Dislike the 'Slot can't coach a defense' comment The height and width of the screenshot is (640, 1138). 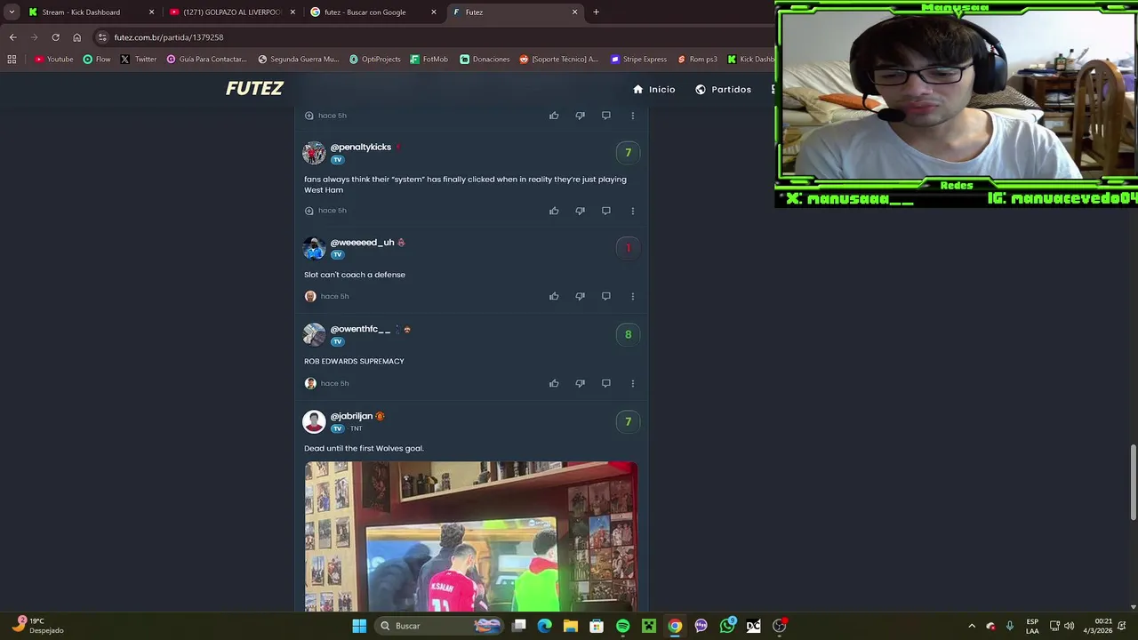point(580,296)
